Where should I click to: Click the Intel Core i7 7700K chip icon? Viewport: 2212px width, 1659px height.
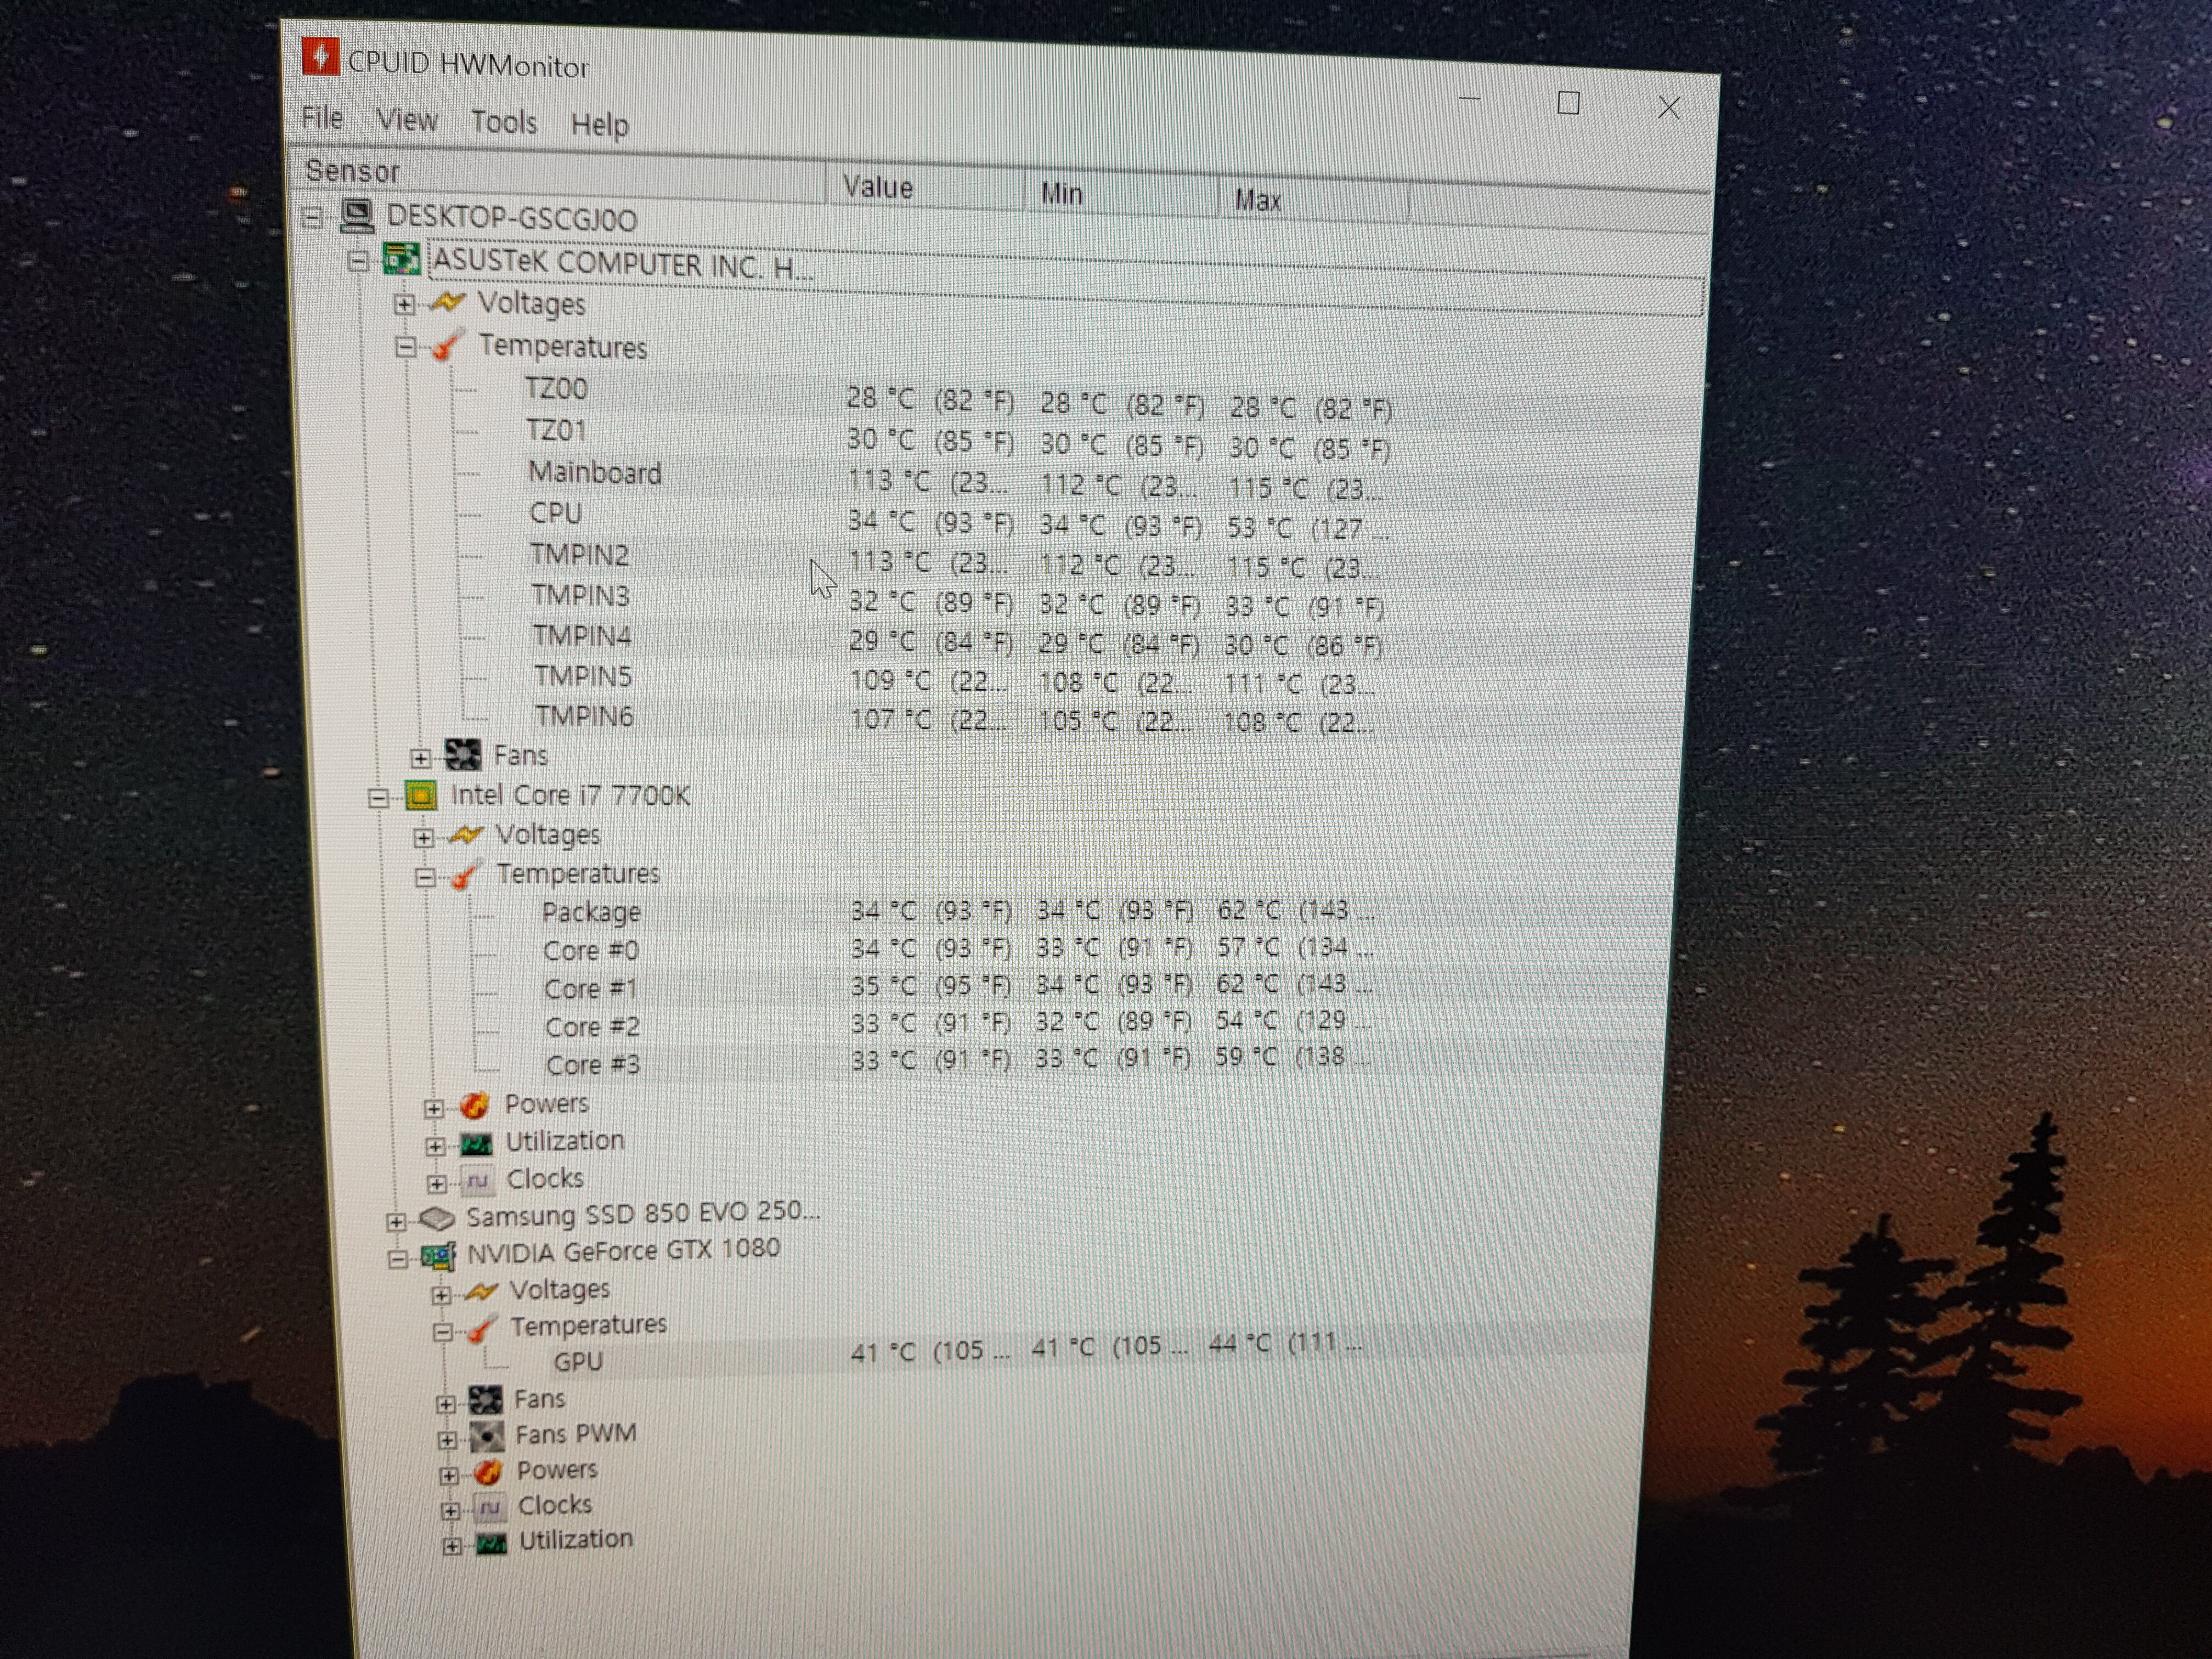point(421,795)
